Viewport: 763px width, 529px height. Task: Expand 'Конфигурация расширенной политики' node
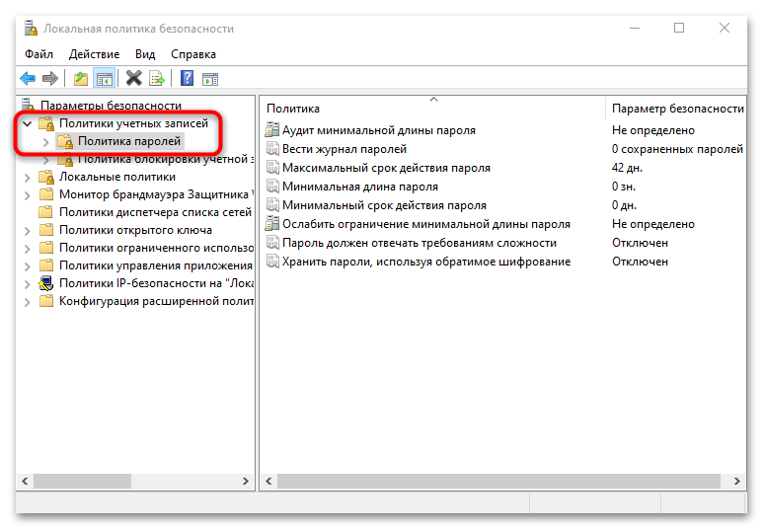pos(28,302)
